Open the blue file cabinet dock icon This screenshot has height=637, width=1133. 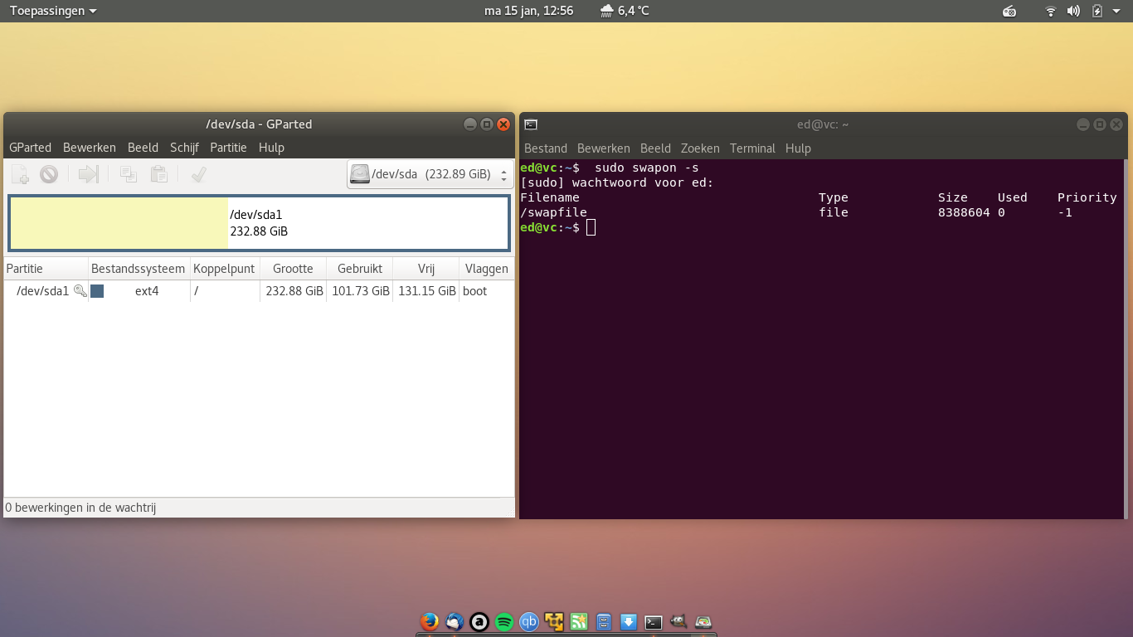pyautogui.click(x=604, y=621)
